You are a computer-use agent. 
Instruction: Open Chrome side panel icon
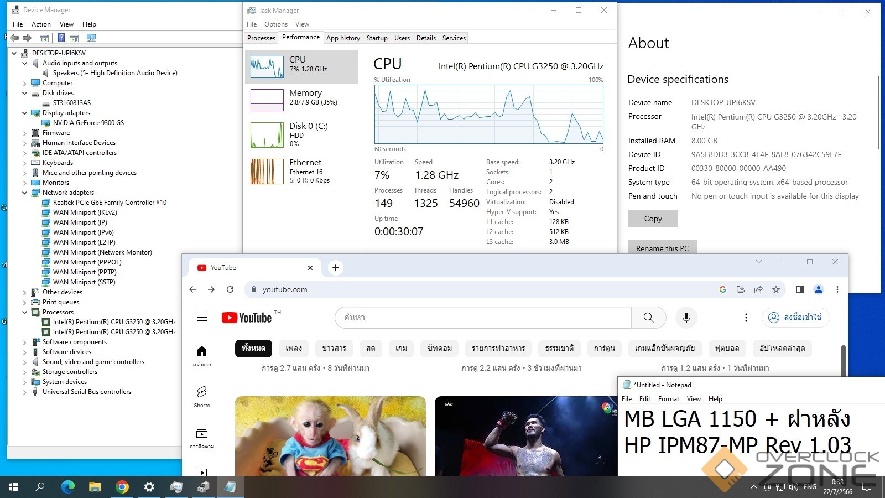799,289
